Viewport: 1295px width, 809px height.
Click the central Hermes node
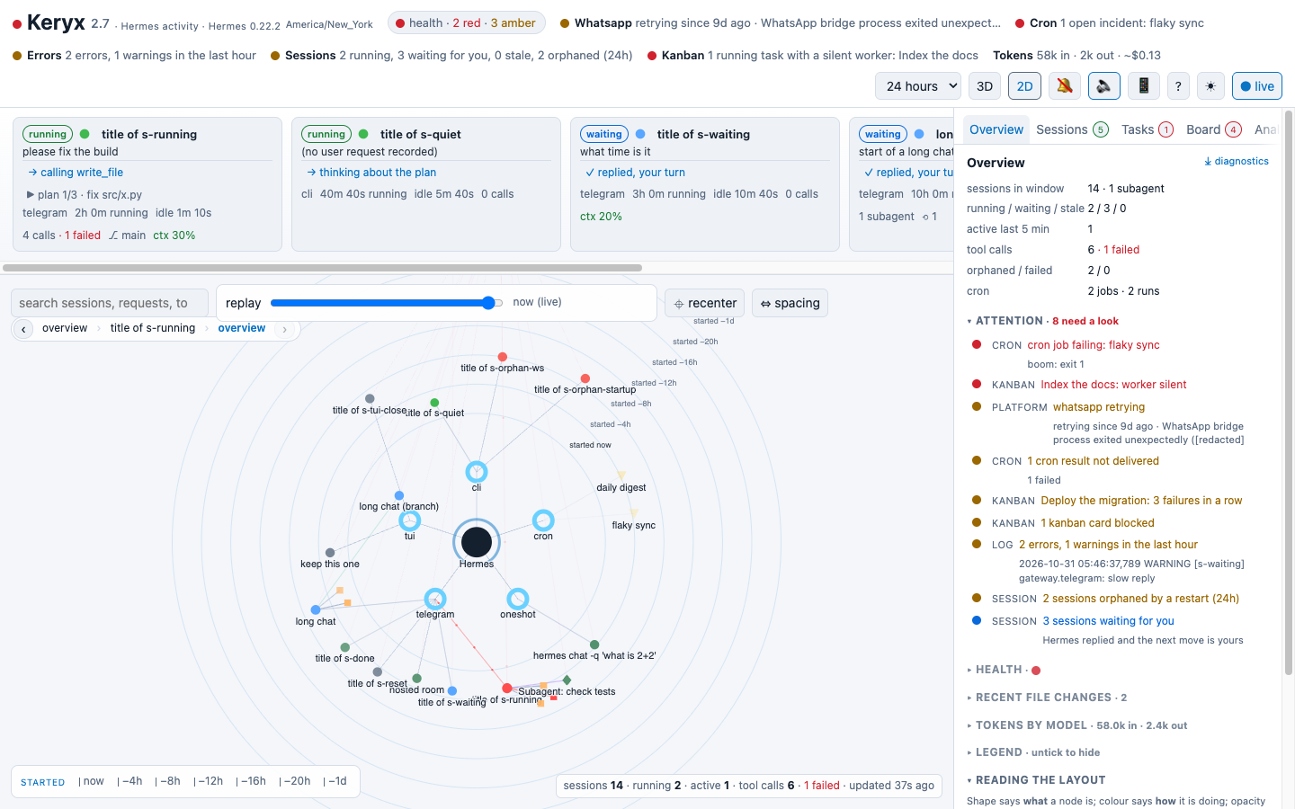[x=477, y=542]
